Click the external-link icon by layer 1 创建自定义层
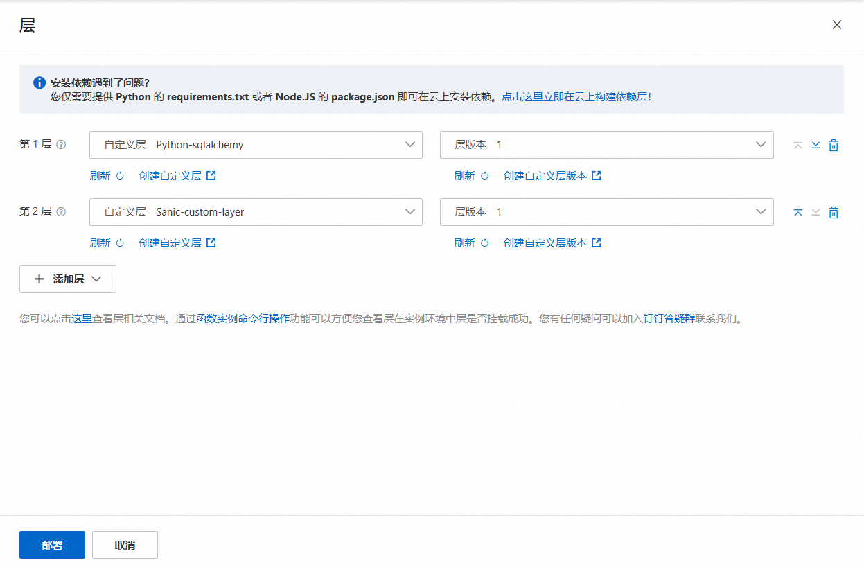This screenshot has width=864, height=569. (x=211, y=176)
